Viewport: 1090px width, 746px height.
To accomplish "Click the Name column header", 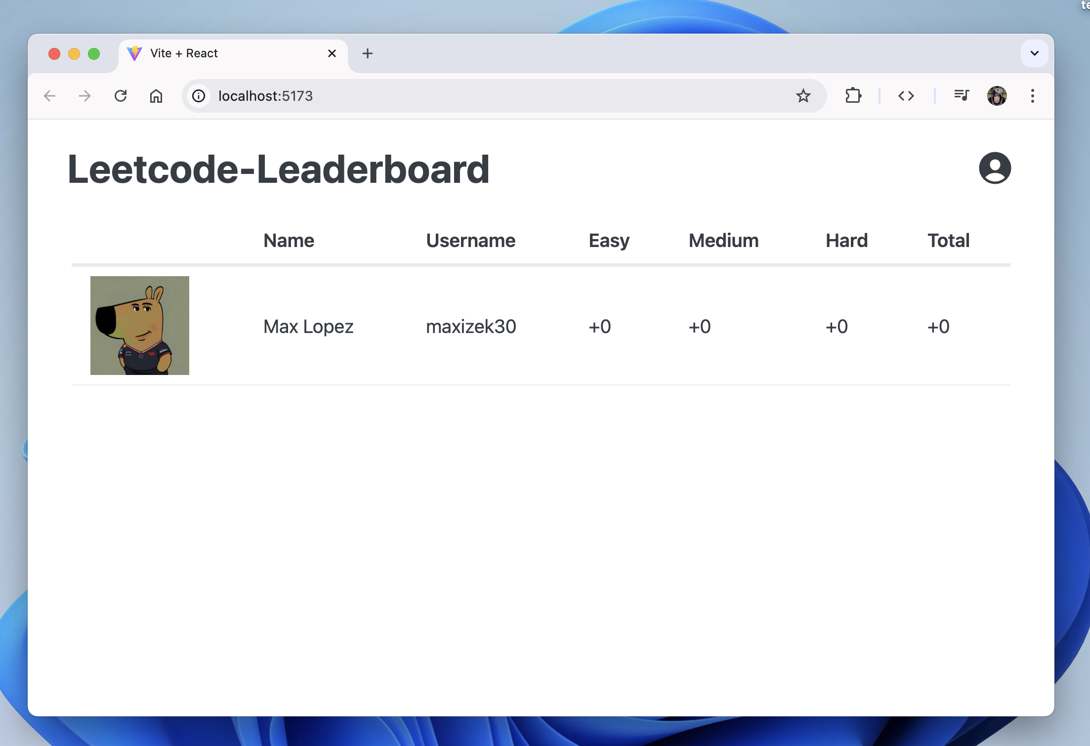I will coord(289,241).
